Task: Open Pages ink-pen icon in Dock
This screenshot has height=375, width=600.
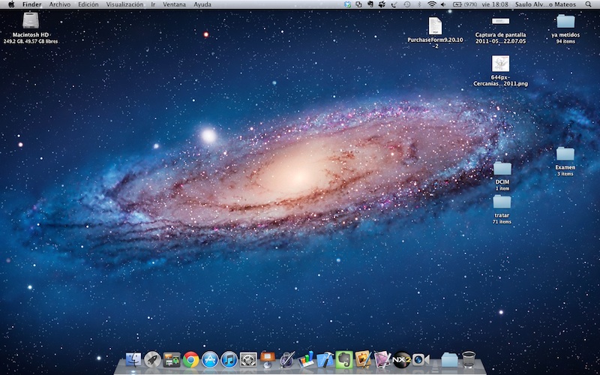Action: (287, 360)
